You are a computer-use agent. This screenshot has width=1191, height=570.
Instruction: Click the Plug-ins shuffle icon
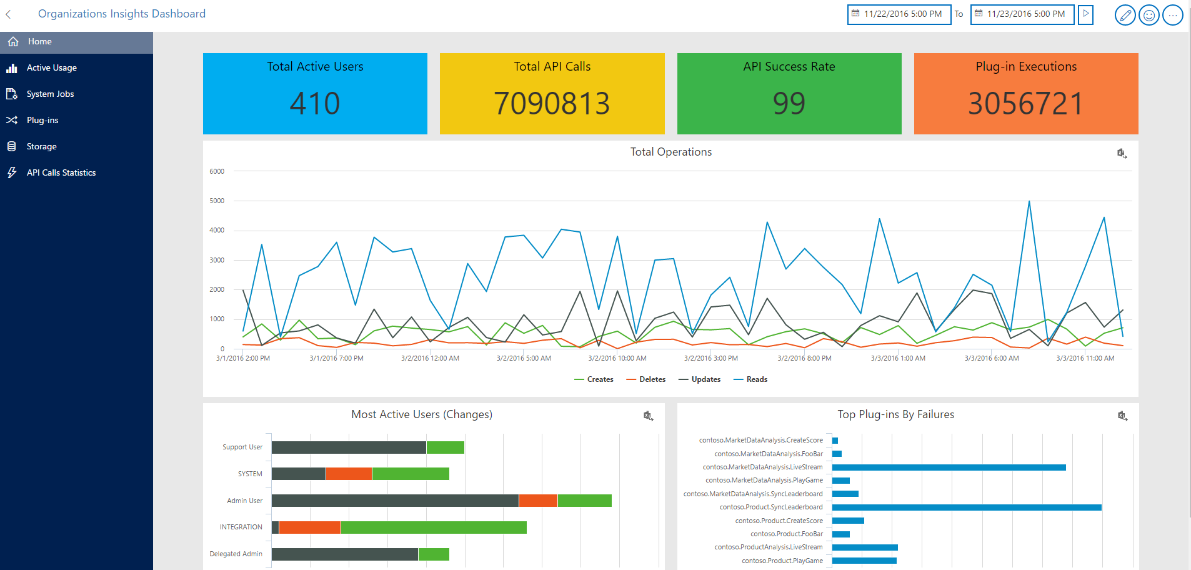click(x=12, y=120)
